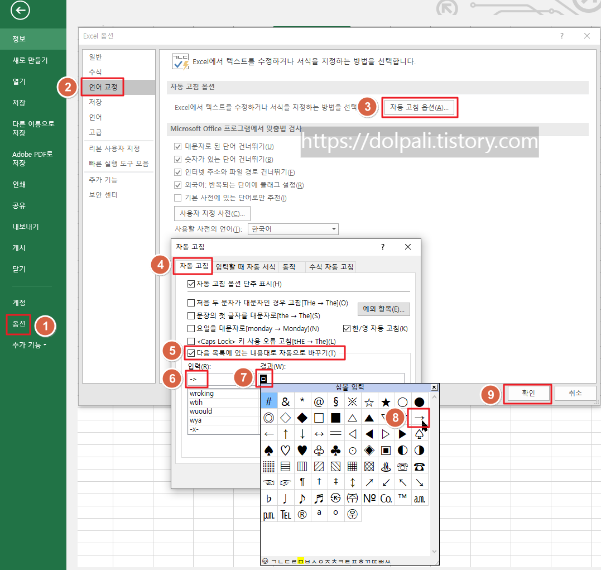
Task: Click the 확인 button to confirm
Action: coord(527,393)
